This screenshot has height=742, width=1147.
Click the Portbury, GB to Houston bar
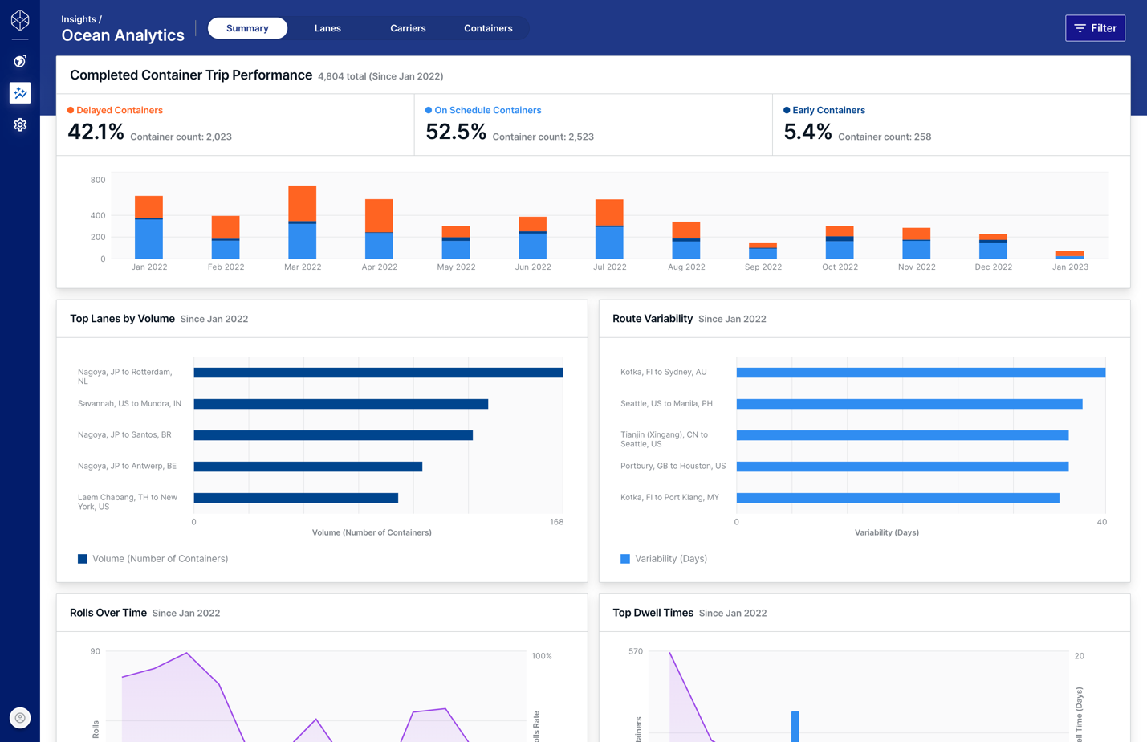pyautogui.click(x=902, y=467)
